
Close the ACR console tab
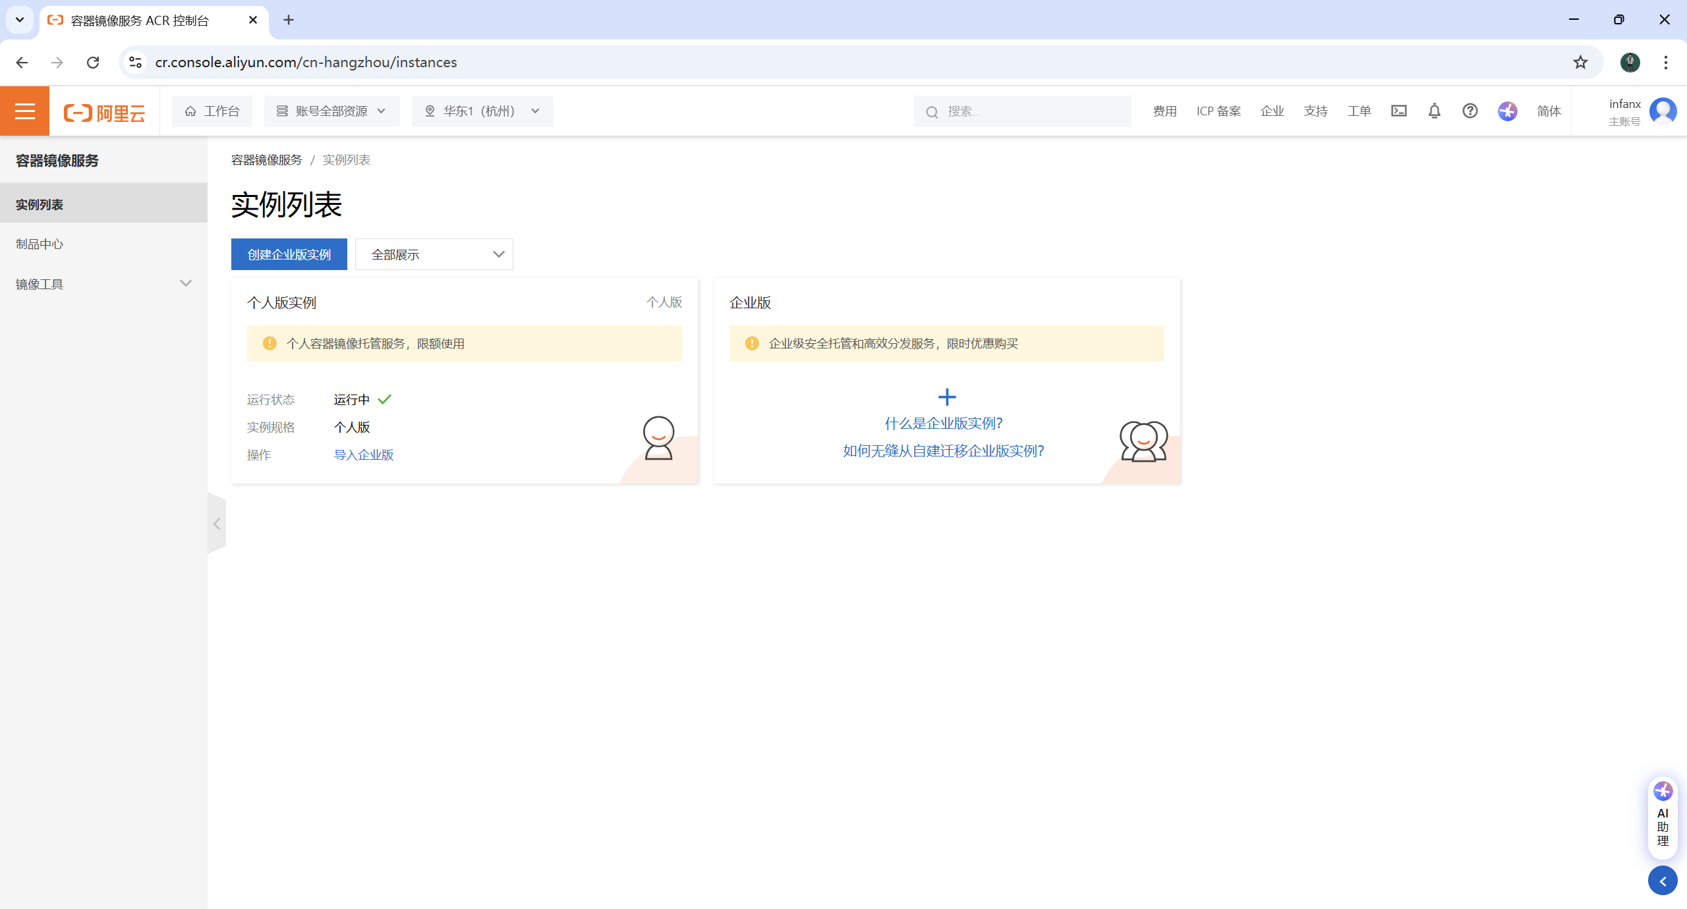pos(253,20)
